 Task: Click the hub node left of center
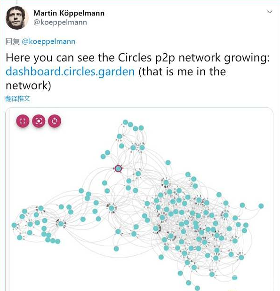tap(111, 208)
